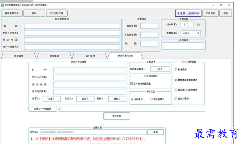Select the 自定义模板 radio button
The image size is (242, 146).
(176, 98)
